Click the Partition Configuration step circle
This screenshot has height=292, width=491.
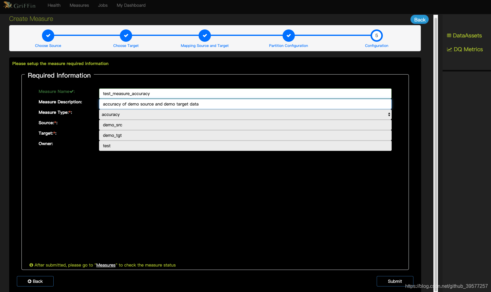289,36
